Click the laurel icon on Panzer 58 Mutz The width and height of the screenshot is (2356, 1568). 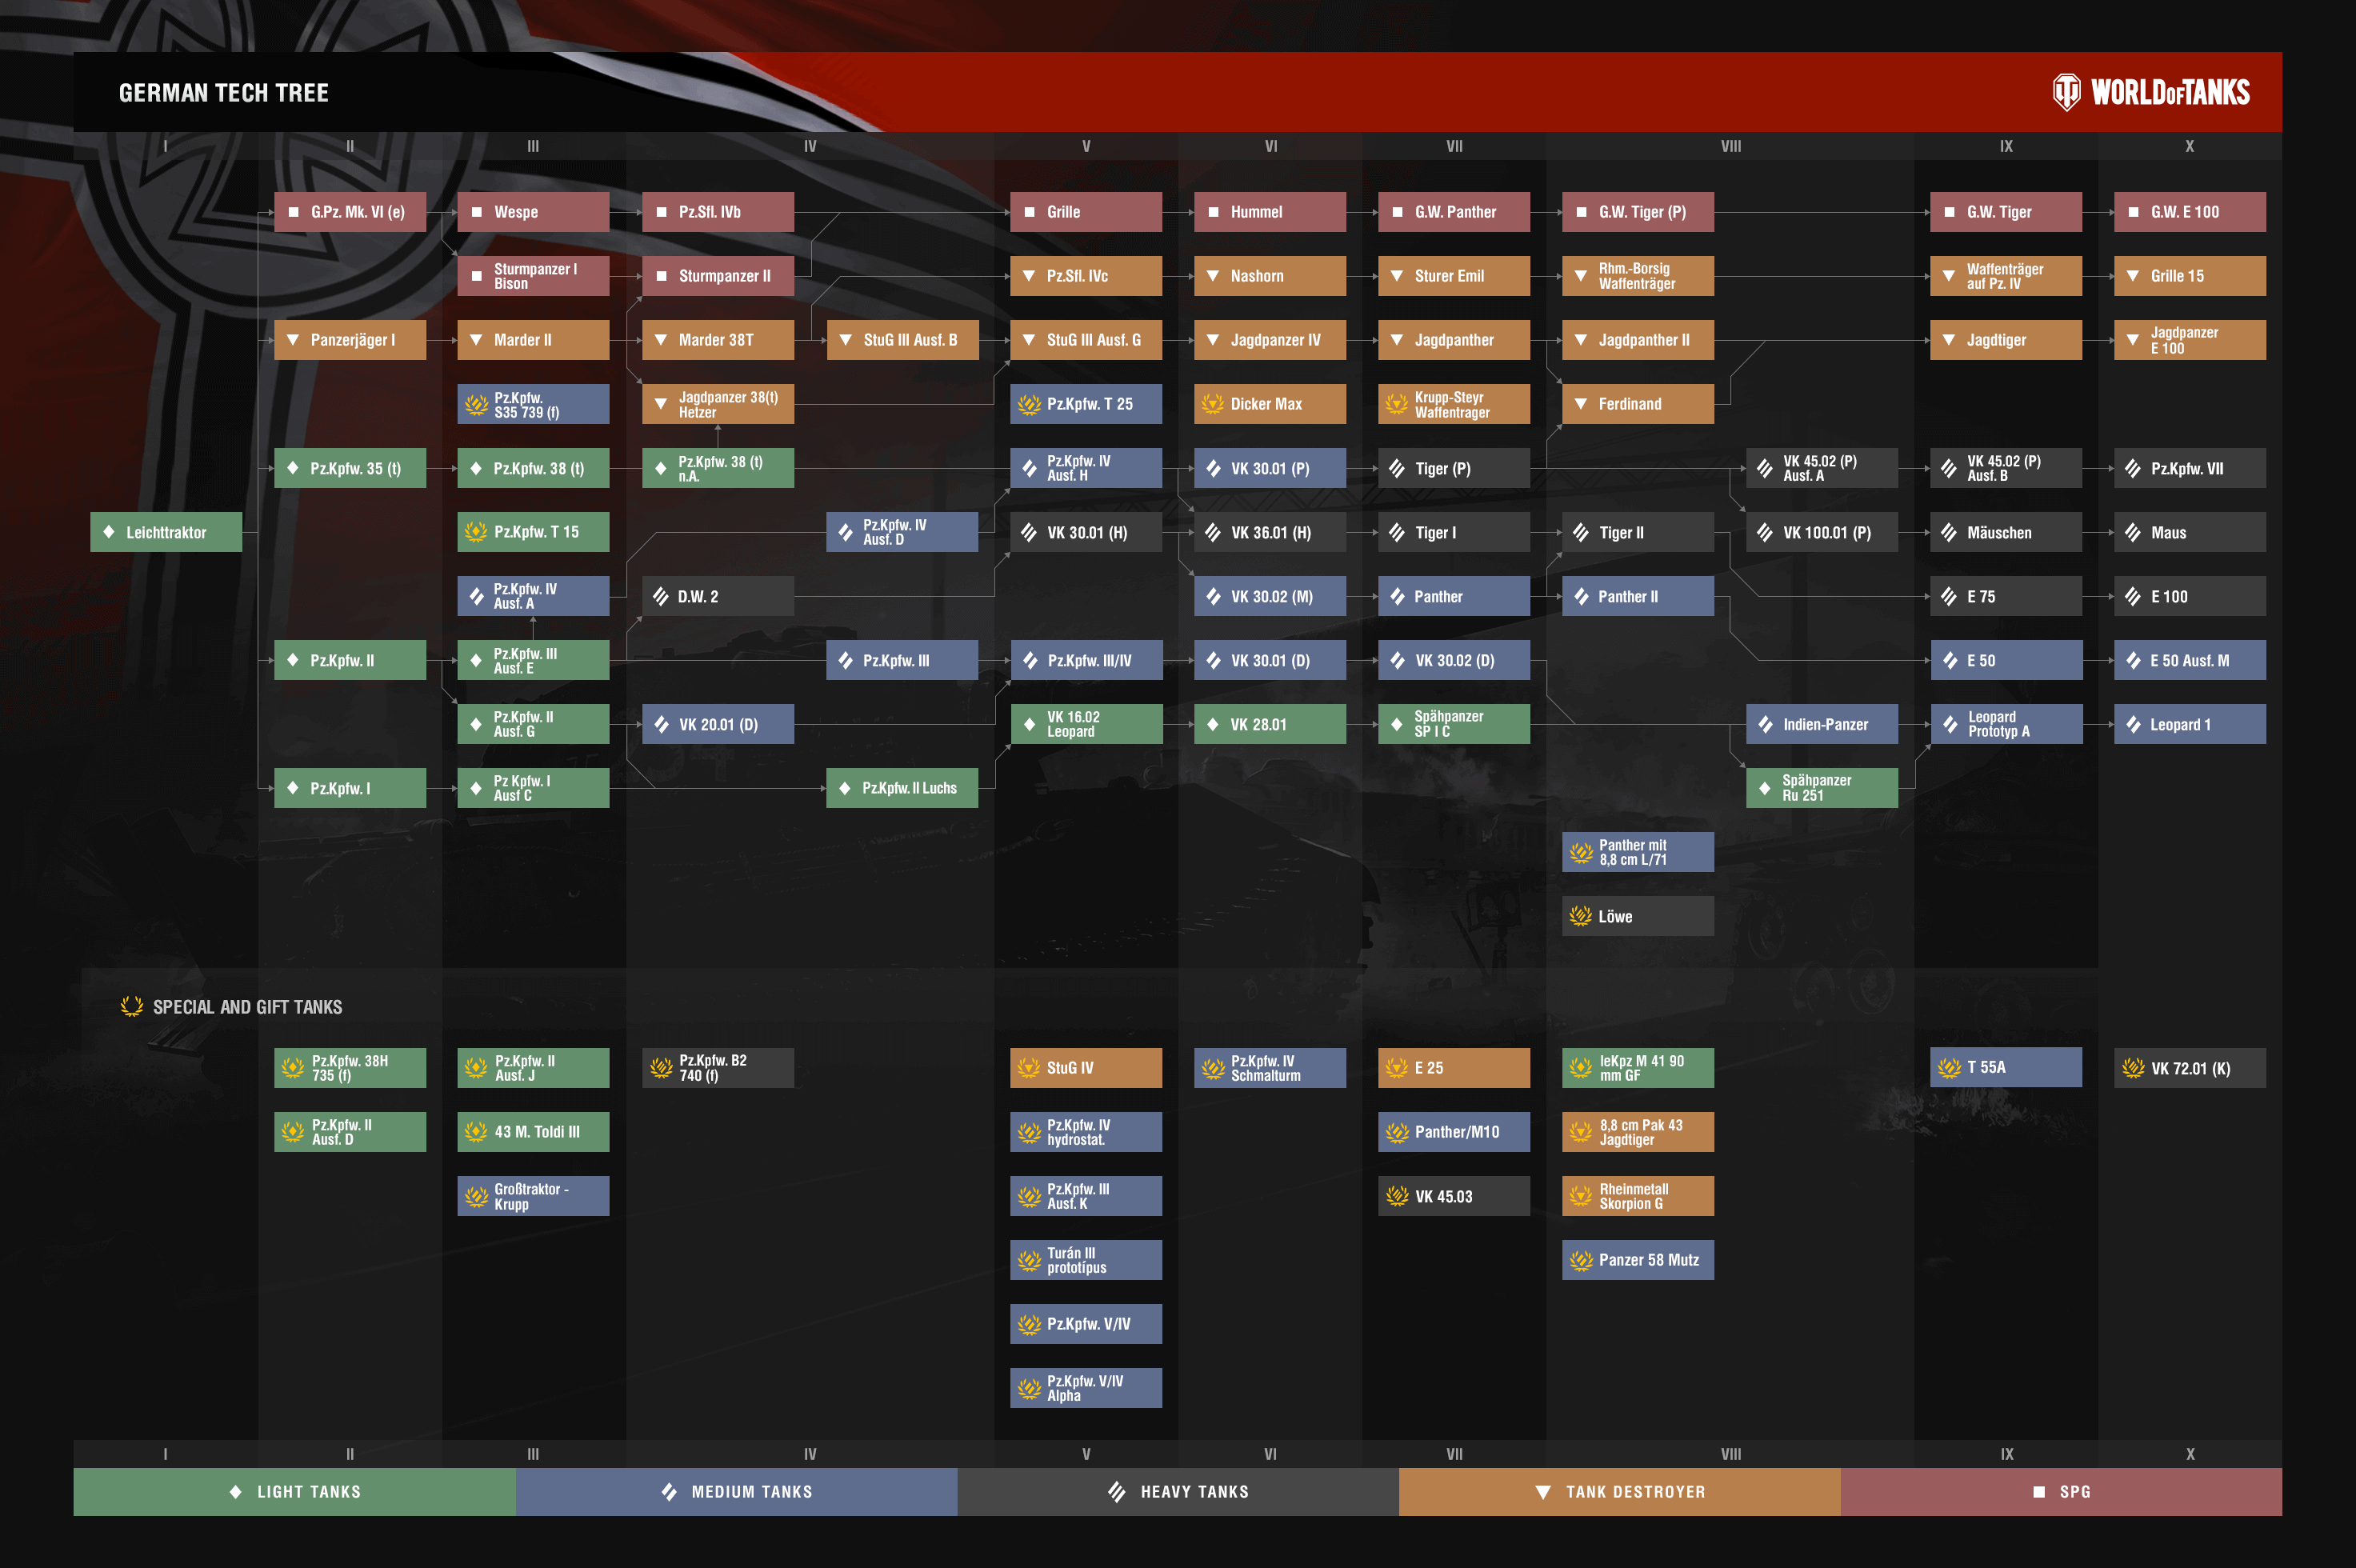(x=1581, y=1260)
